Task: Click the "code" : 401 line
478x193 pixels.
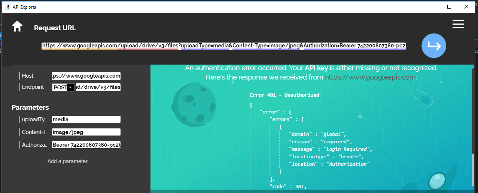Action: point(288,186)
